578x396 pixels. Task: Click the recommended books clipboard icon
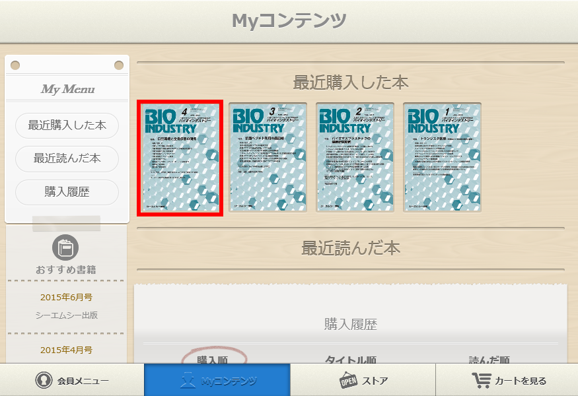[65, 247]
